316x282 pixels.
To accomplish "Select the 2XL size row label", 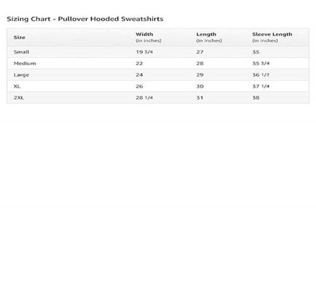I will [x=19, y=97].
